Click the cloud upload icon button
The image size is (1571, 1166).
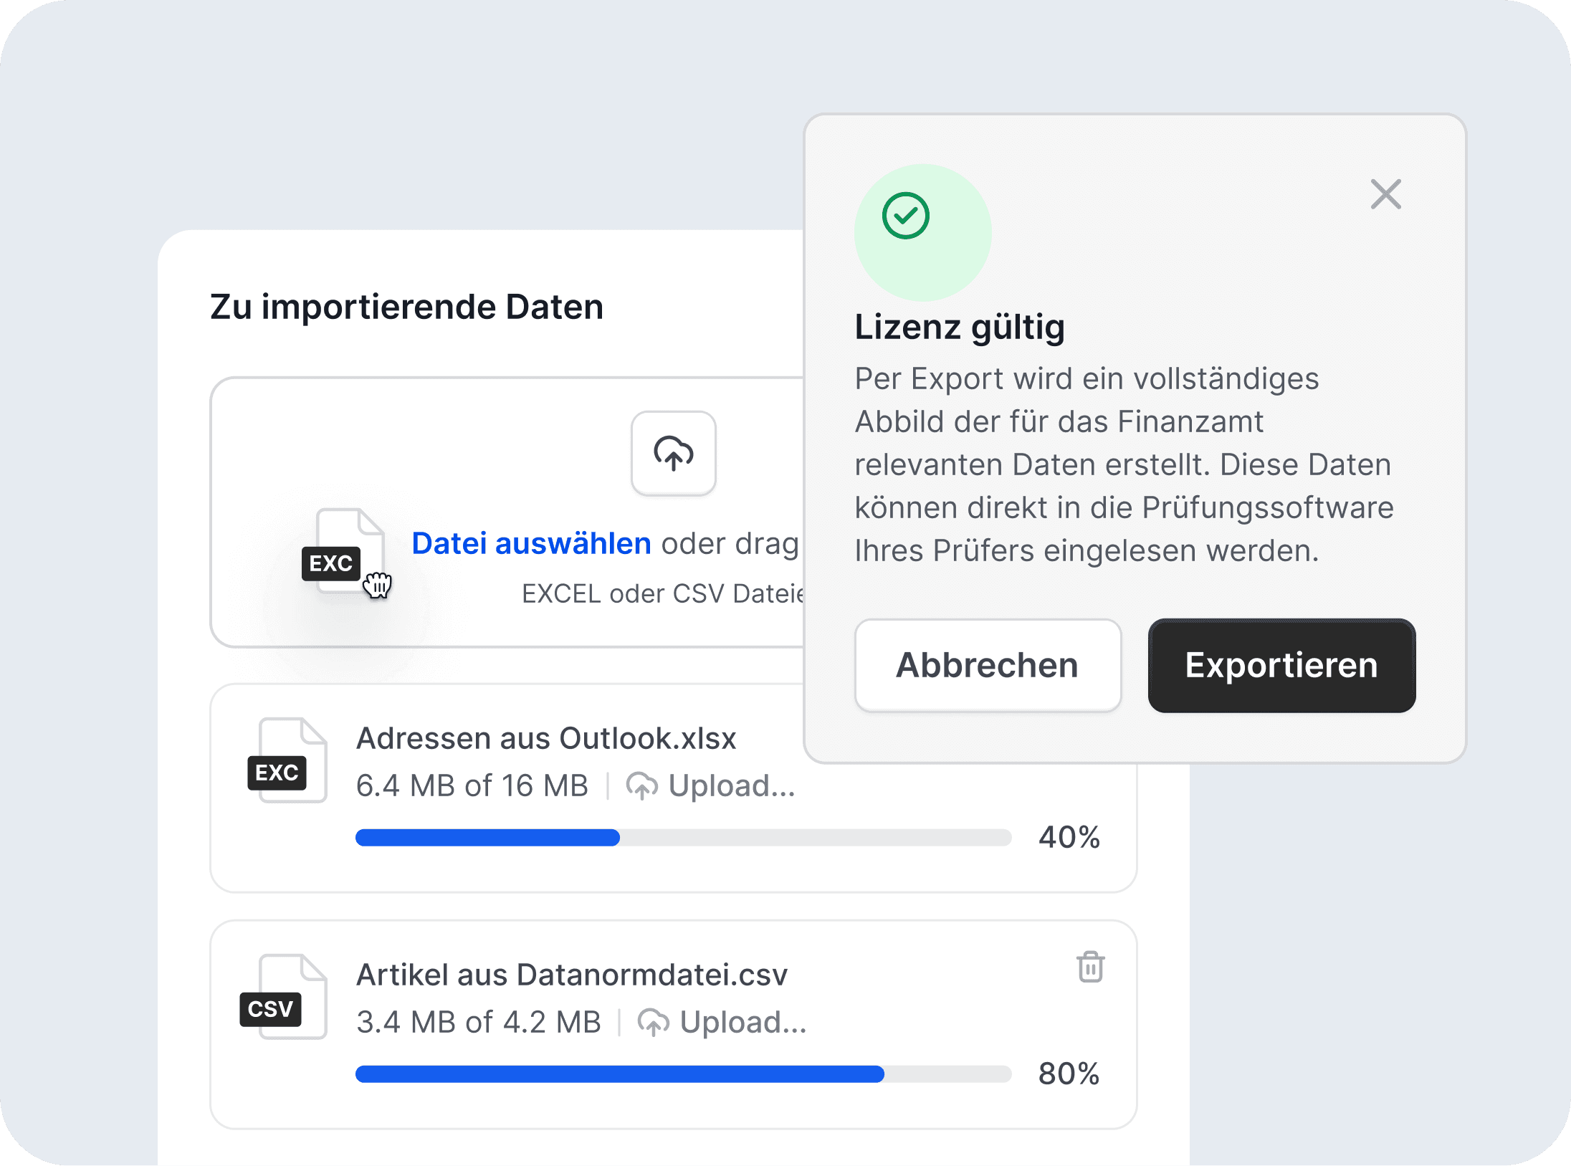673,453
